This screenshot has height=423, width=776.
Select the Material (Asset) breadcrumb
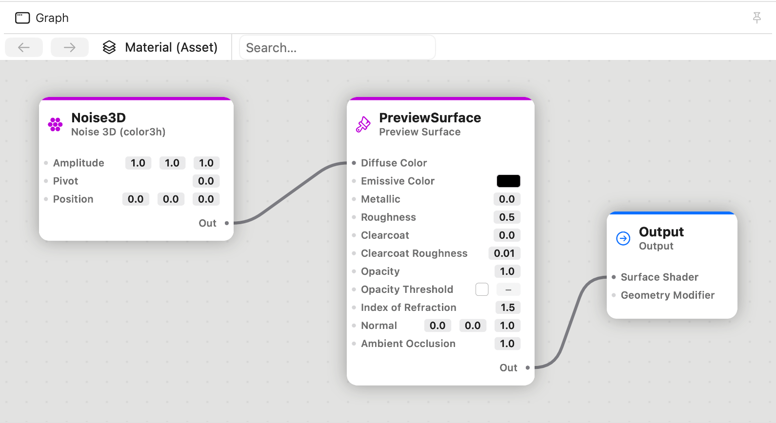coord(171,47)
